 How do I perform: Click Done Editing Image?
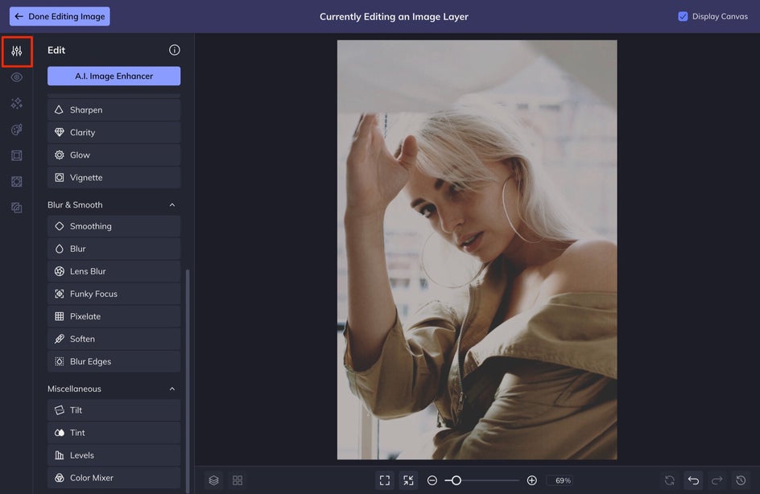click(60, 16)
